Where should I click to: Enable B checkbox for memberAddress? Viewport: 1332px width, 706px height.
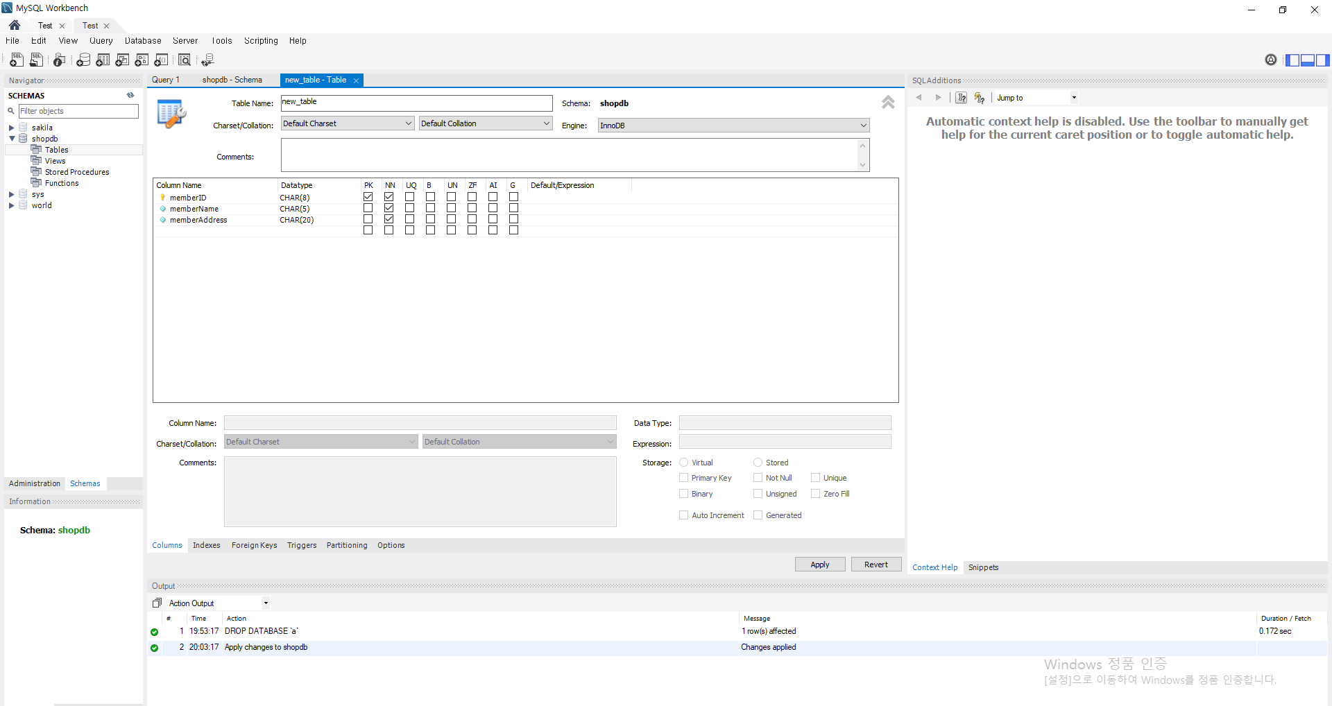pos(430,219)
